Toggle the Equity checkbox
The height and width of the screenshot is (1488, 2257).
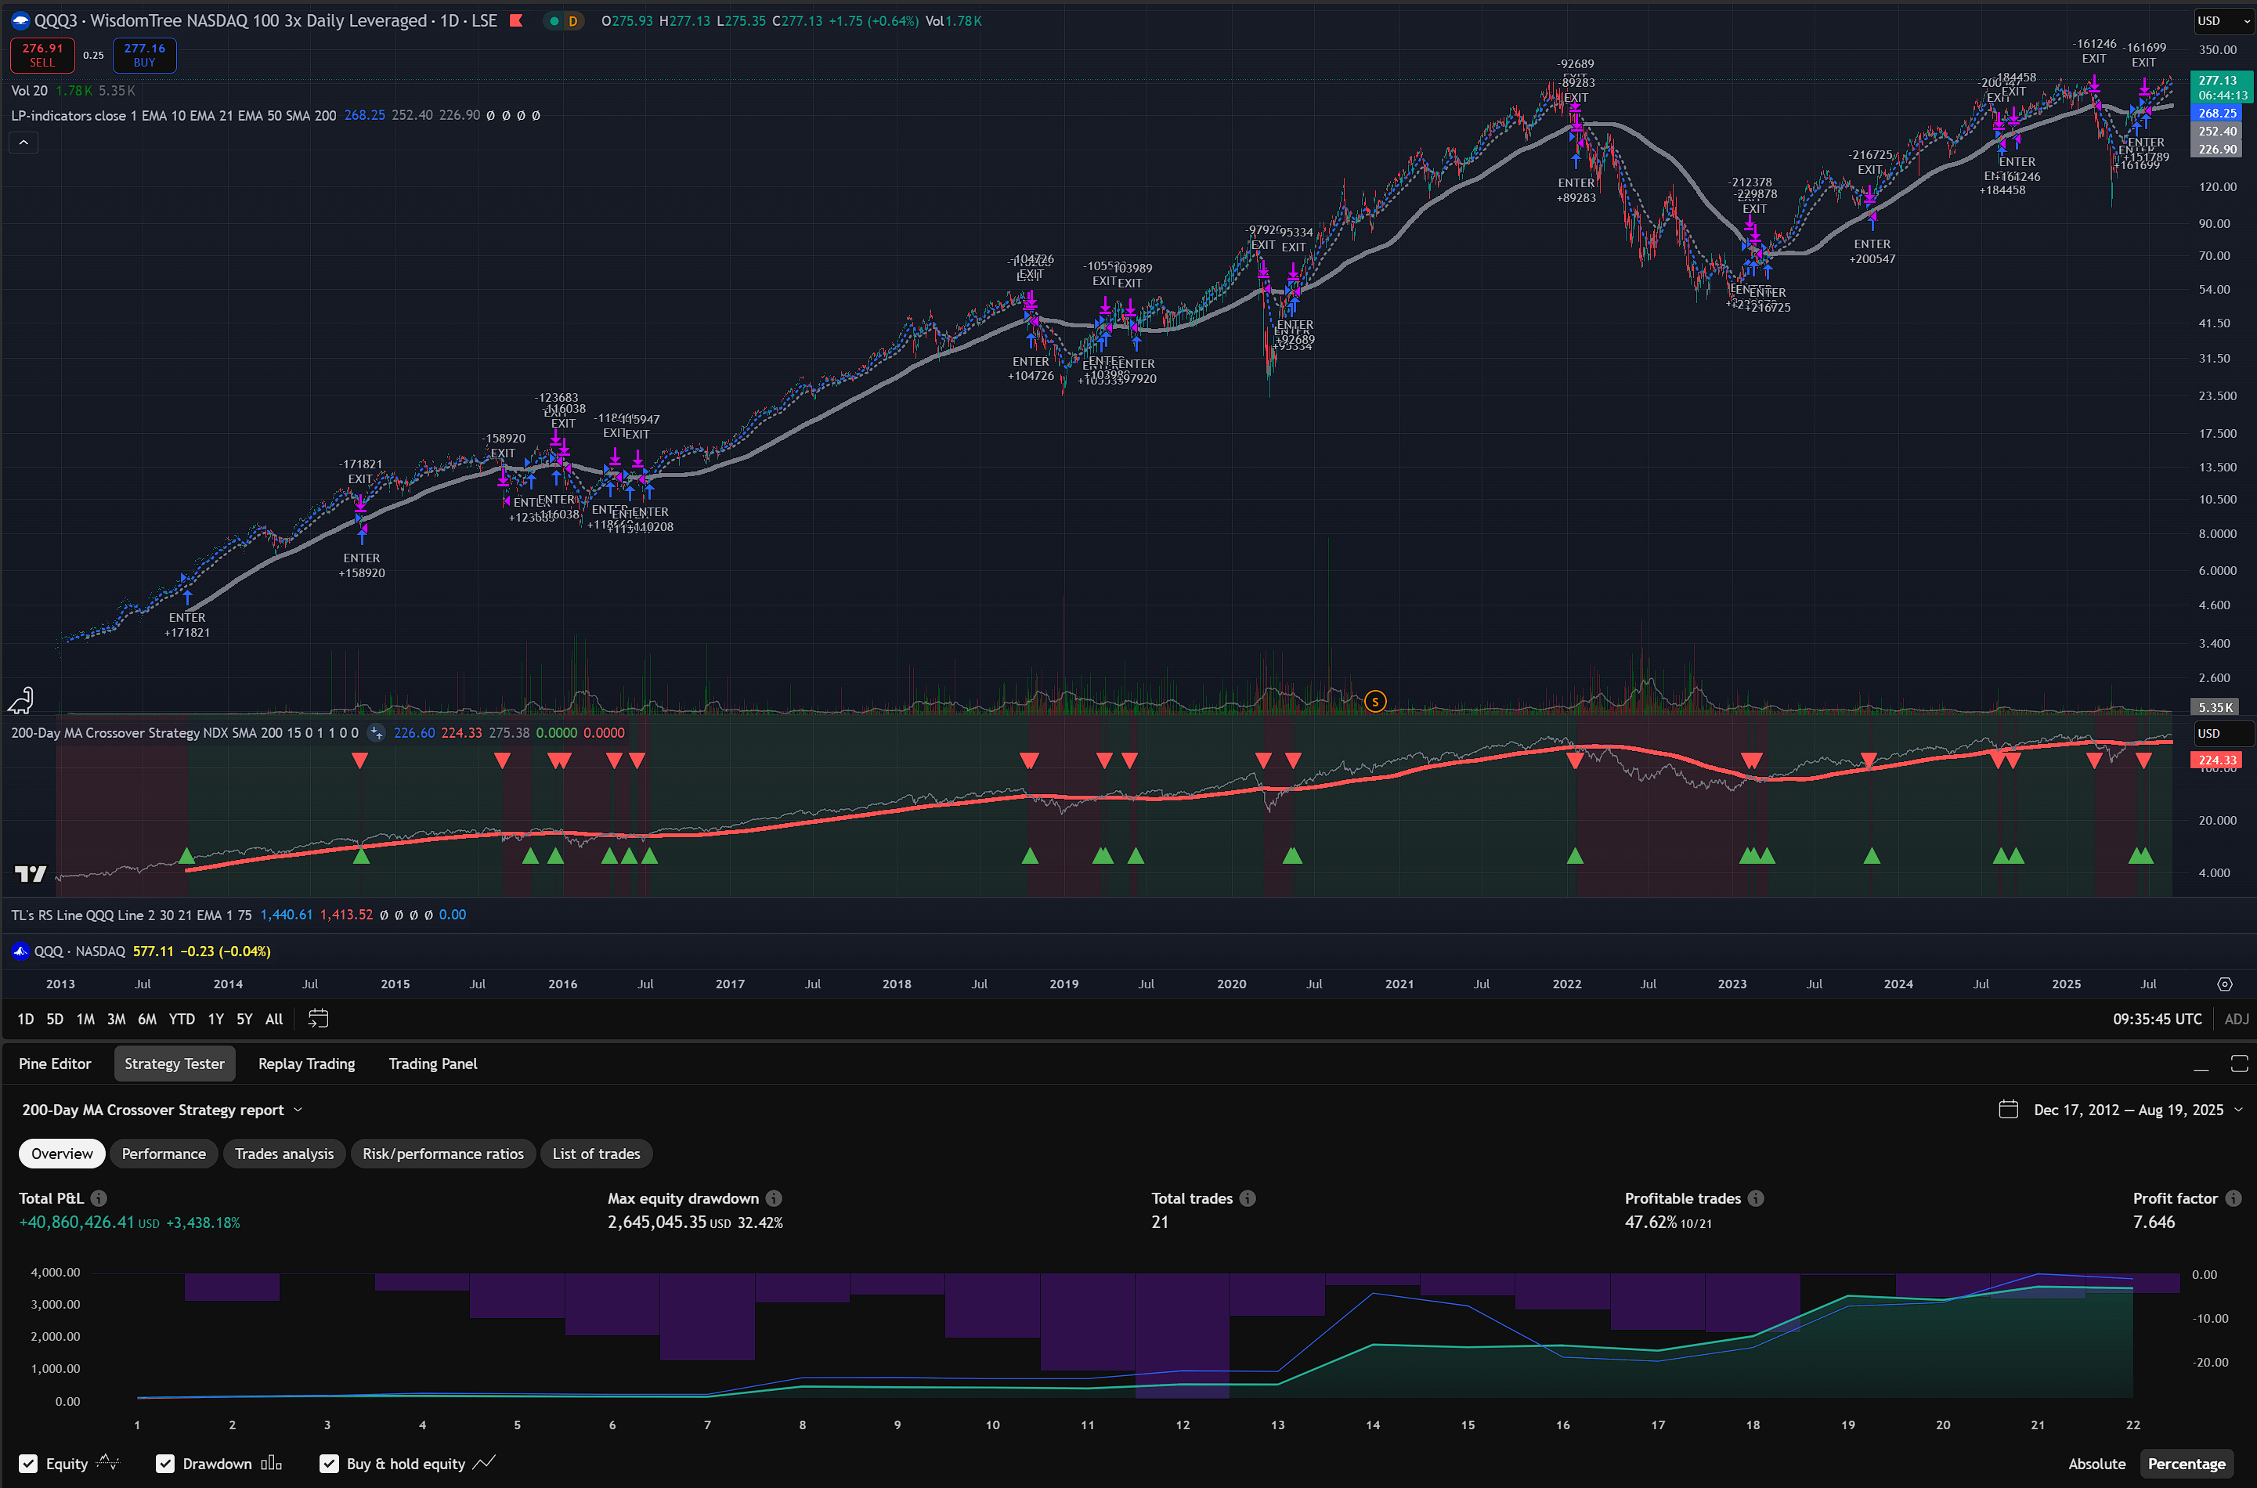(28, 1463)
